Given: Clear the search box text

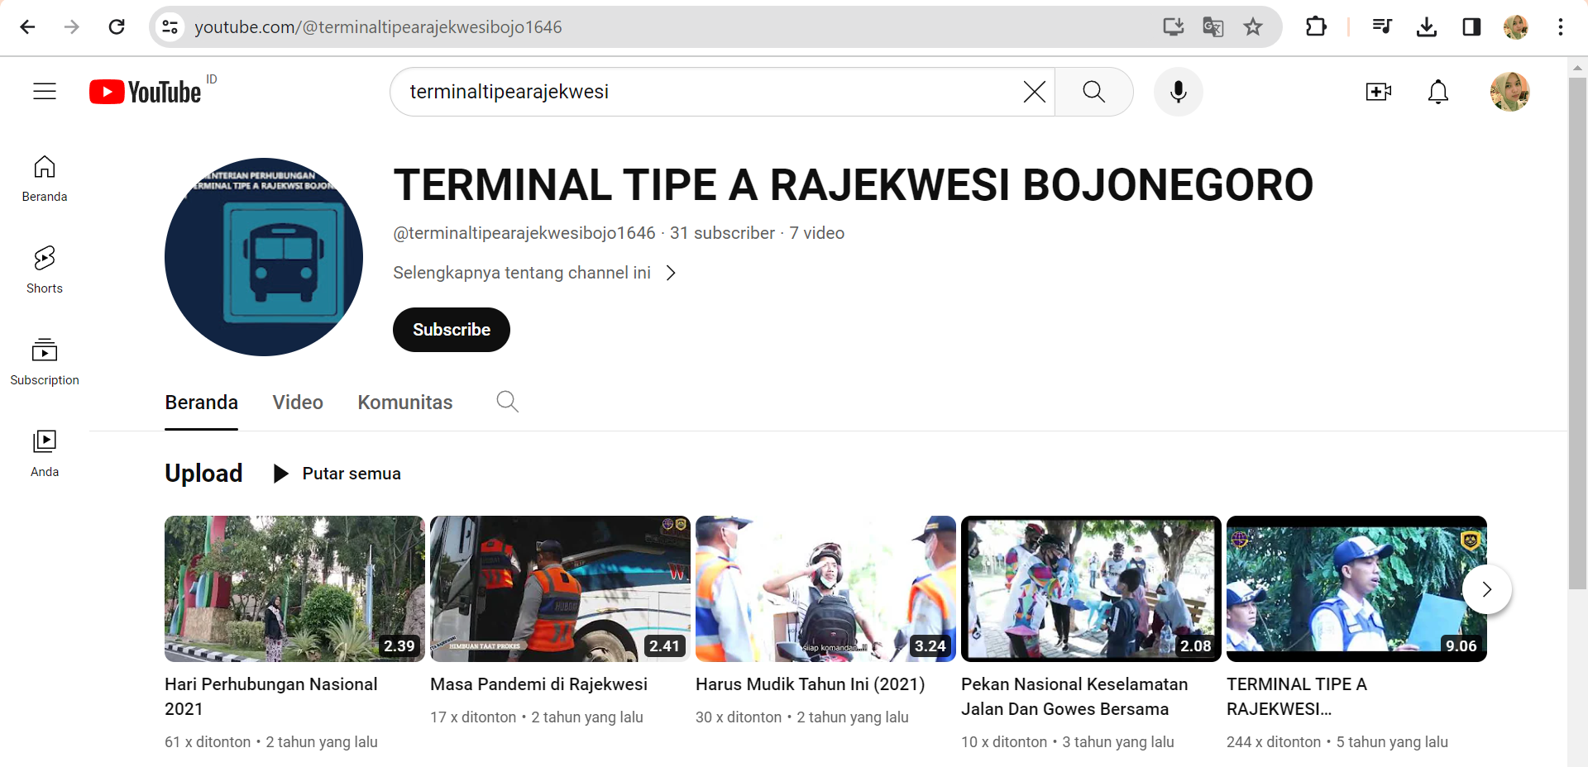Looking at the screenshot, I should click(x=1034, y=92).
